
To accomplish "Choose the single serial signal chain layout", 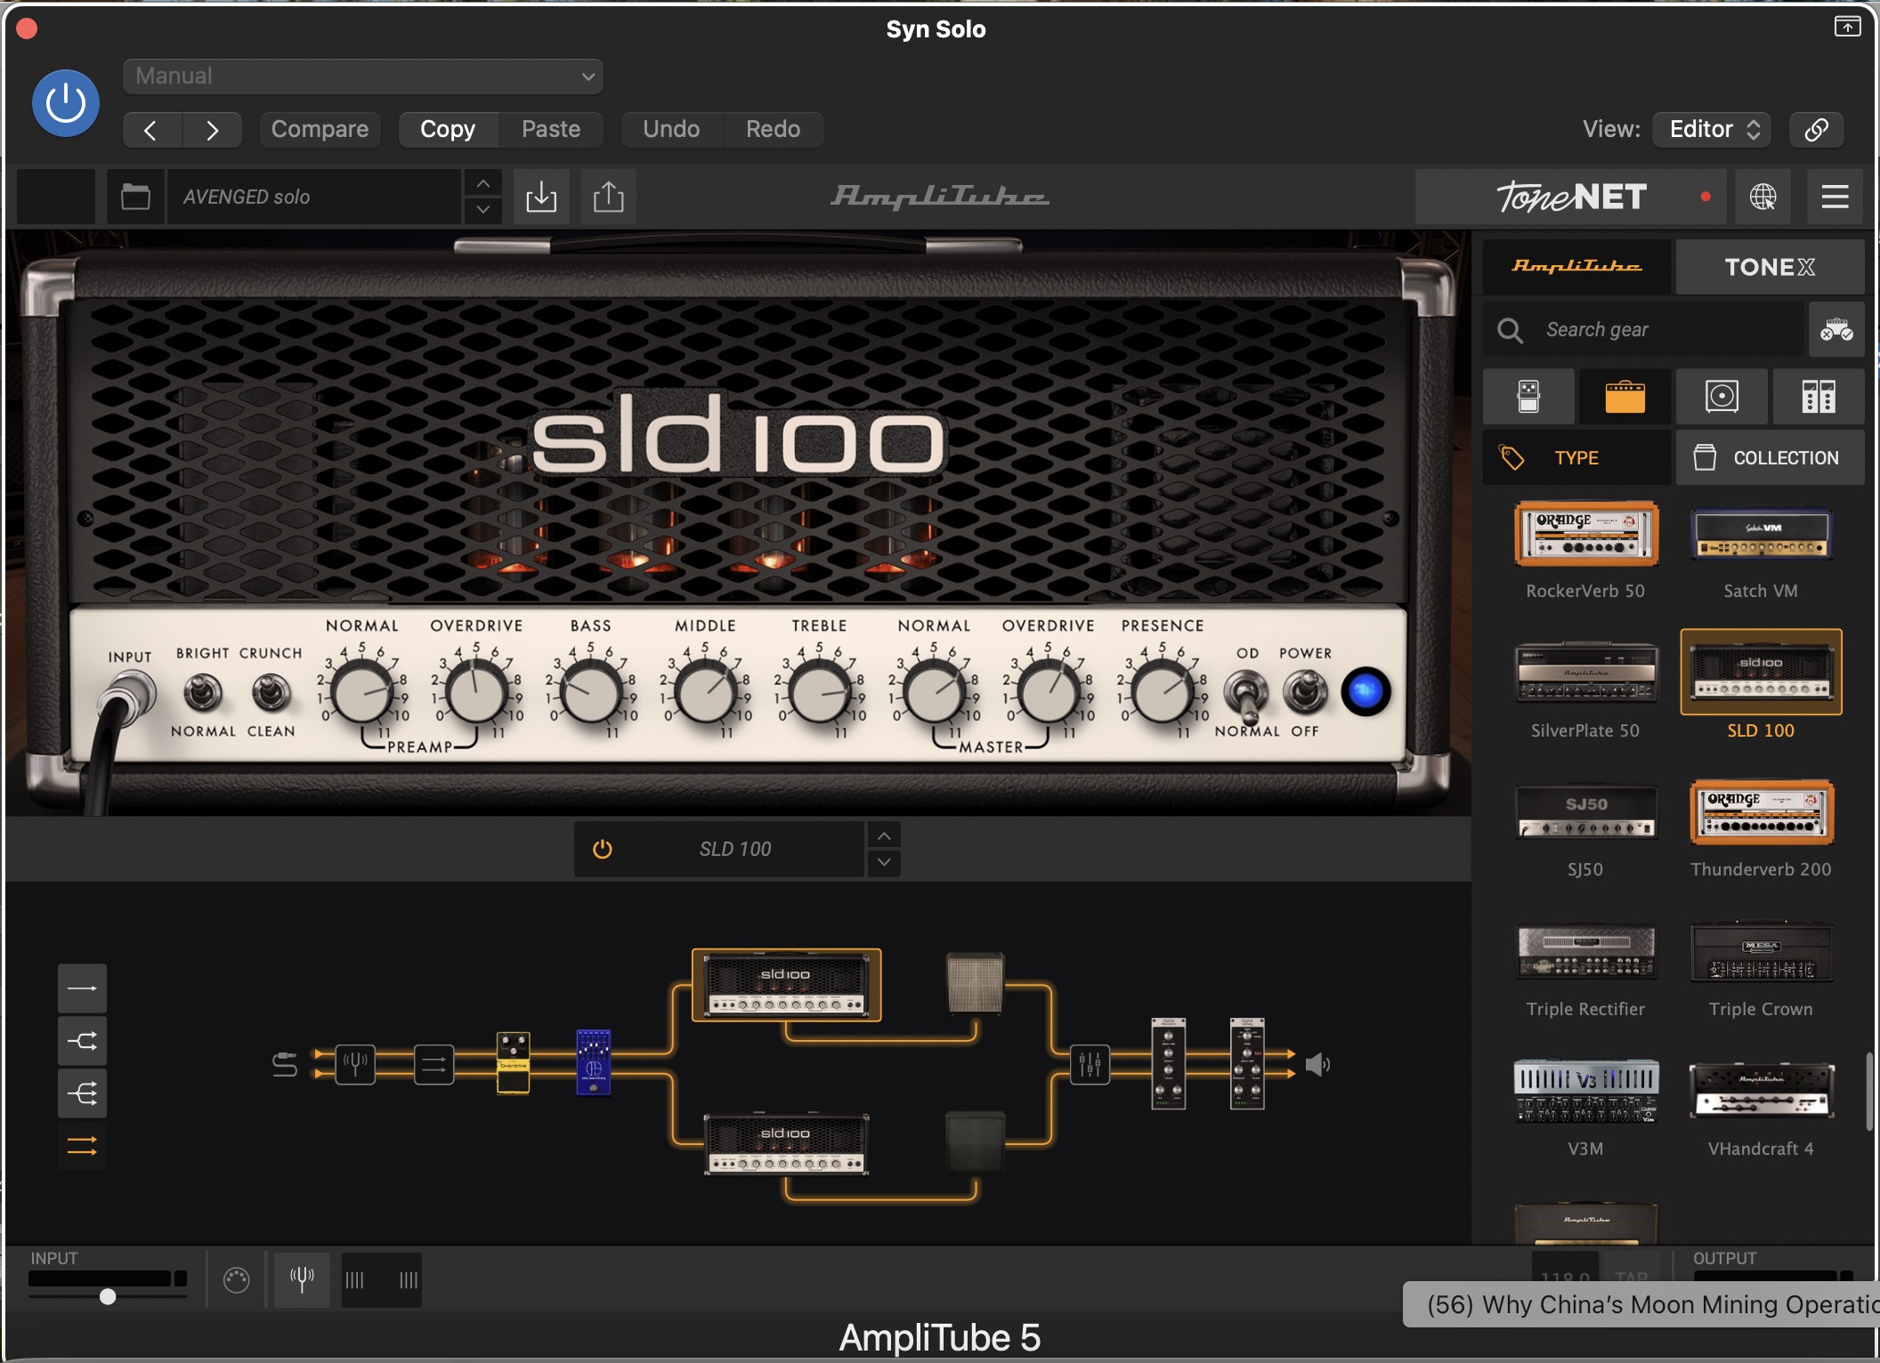I will pos(82,988).
